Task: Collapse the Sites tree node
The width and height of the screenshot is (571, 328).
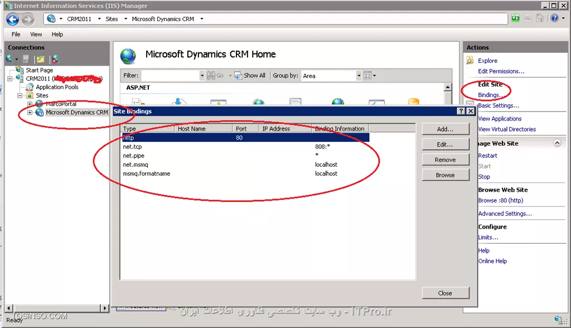Action: (x=21, y=96)
